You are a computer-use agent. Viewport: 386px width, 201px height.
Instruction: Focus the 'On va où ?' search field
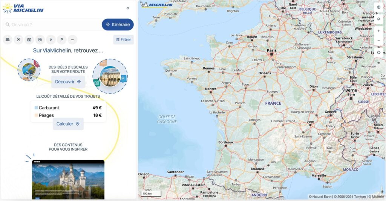tap(53, 25)
